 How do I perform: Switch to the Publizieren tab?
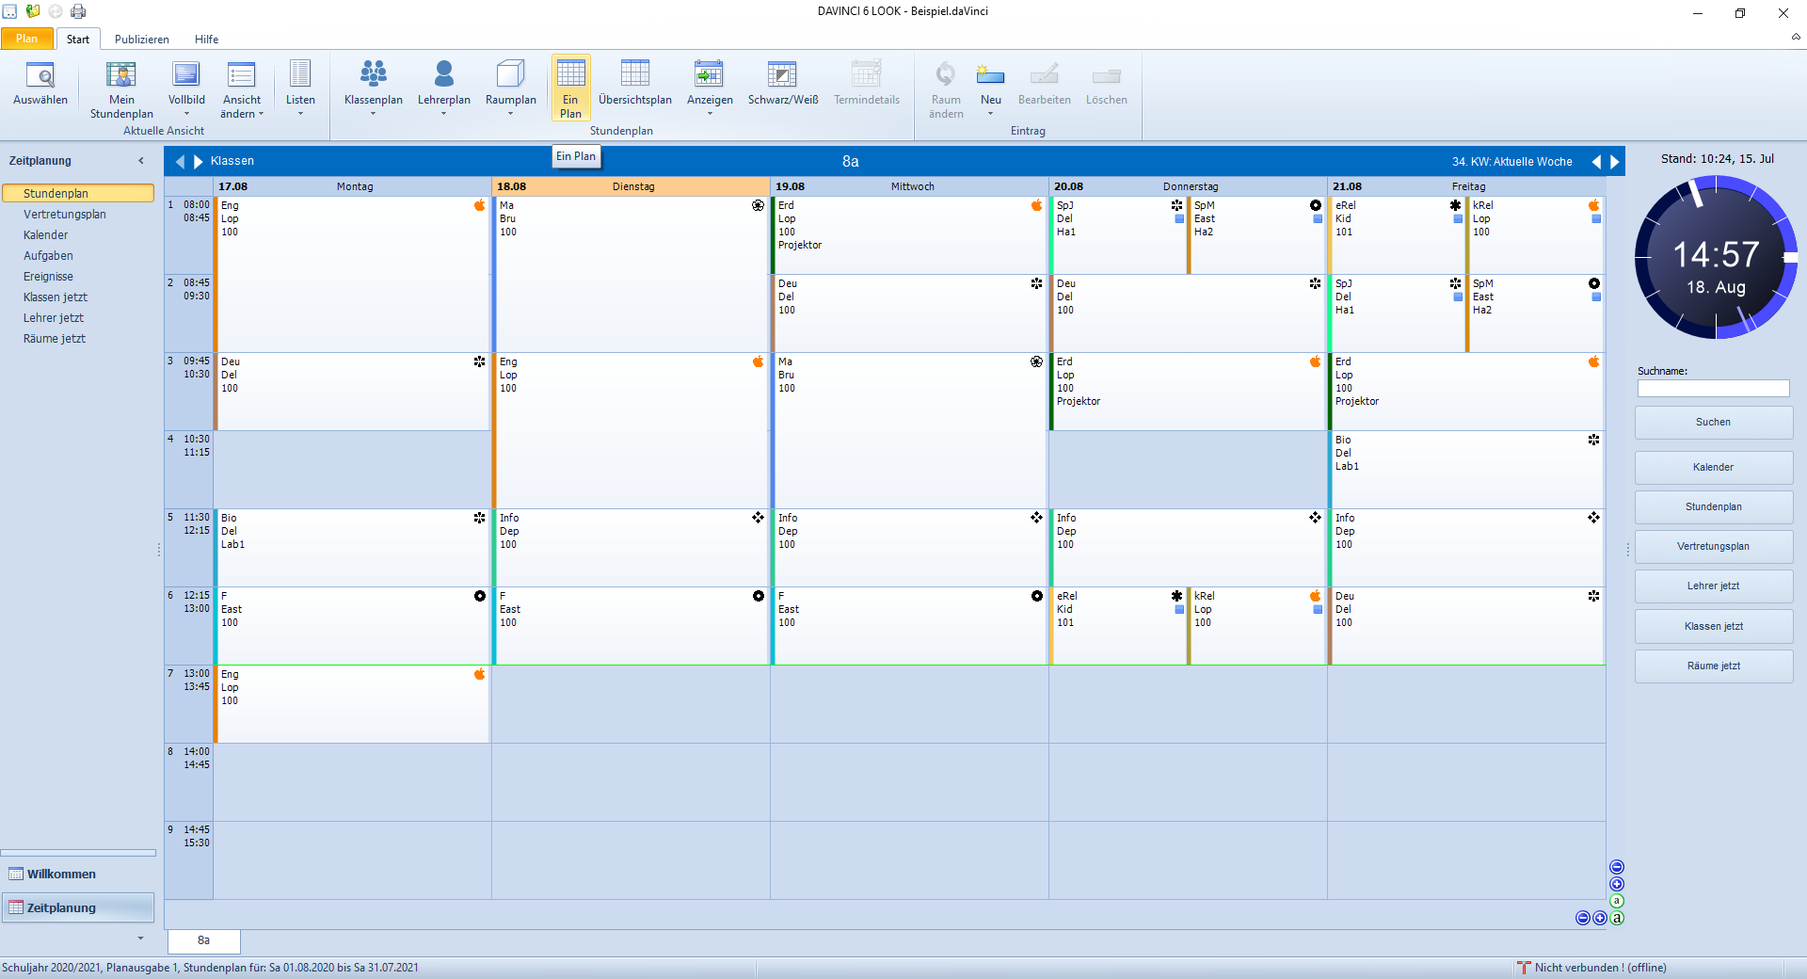coord(142,40)
